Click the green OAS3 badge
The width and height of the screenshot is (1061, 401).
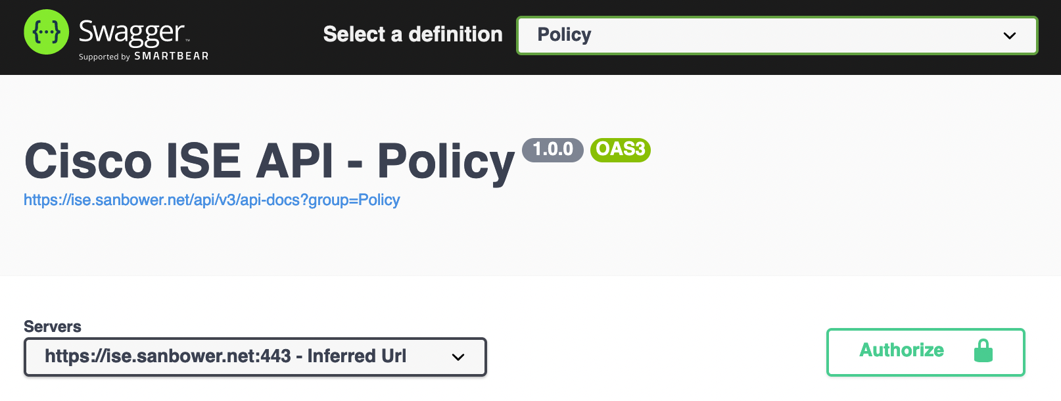pos(620,150)
